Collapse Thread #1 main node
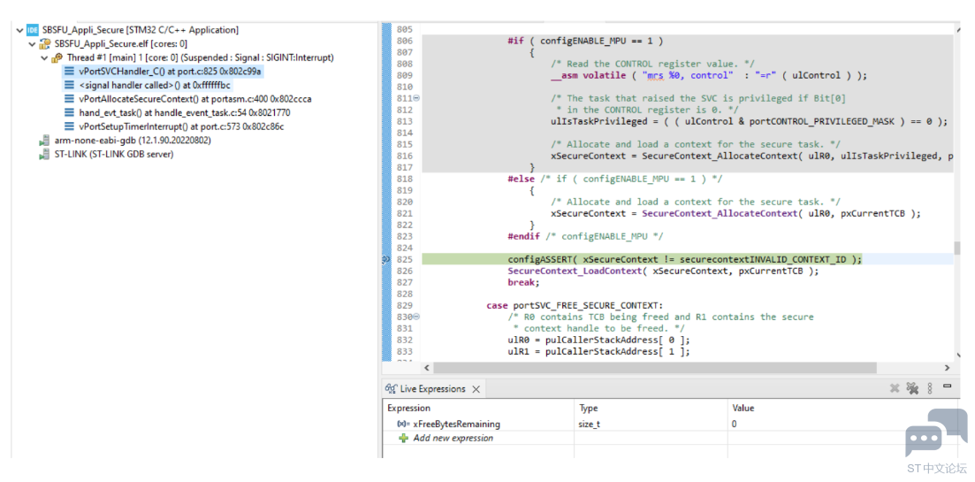Screen dimensions: 975x482 45,57
